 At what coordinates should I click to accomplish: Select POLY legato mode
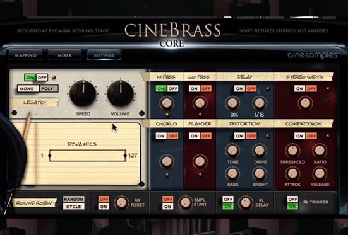[x=49, y=89]
